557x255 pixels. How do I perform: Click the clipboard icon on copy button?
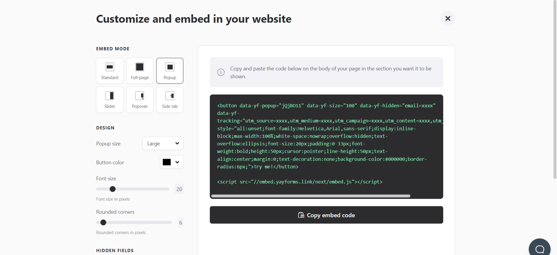pos(301,215)
